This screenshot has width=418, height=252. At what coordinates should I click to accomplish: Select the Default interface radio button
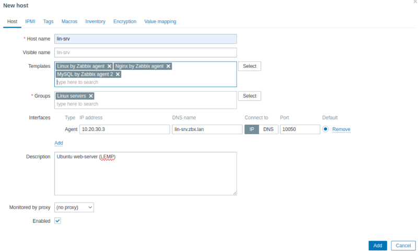[325, 129]
